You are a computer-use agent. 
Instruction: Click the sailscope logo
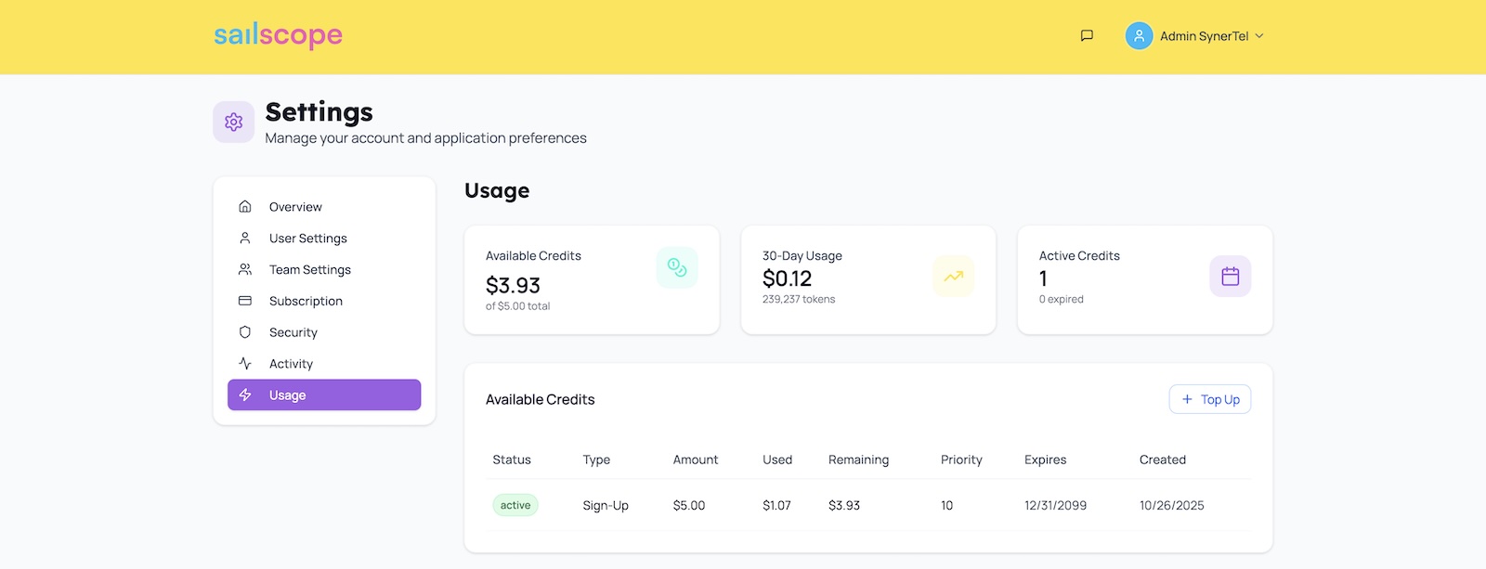coord(278,35)
